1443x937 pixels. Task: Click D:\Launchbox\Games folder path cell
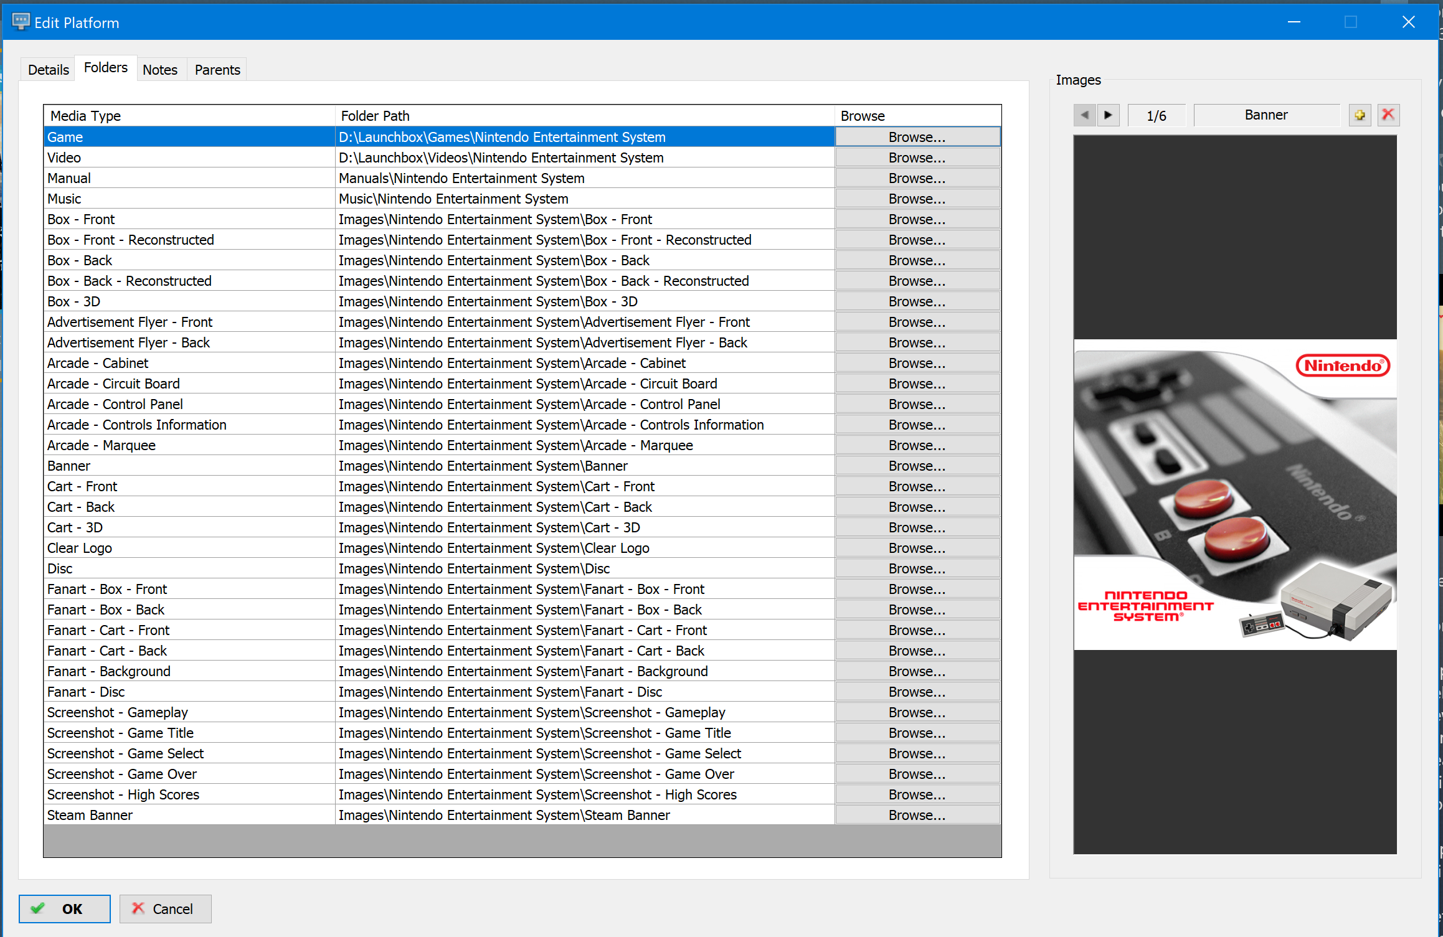click(585, 137)
